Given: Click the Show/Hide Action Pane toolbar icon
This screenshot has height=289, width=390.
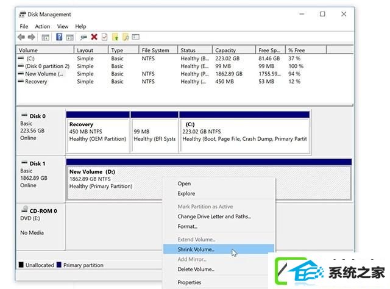Looking at the screenshot, I should (69, 38).
